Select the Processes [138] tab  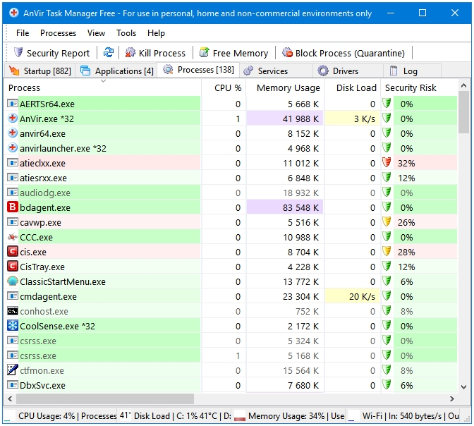(x=198, y=70)
